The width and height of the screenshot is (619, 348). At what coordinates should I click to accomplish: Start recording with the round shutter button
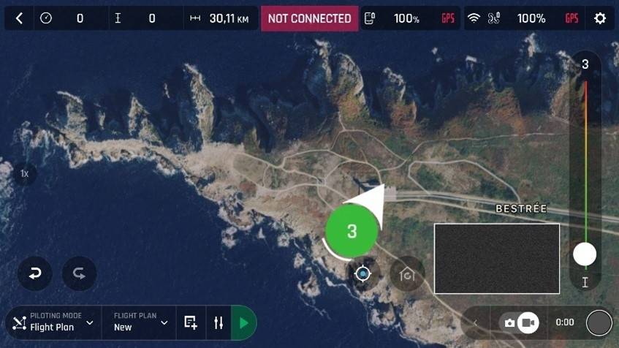[599, 322]
